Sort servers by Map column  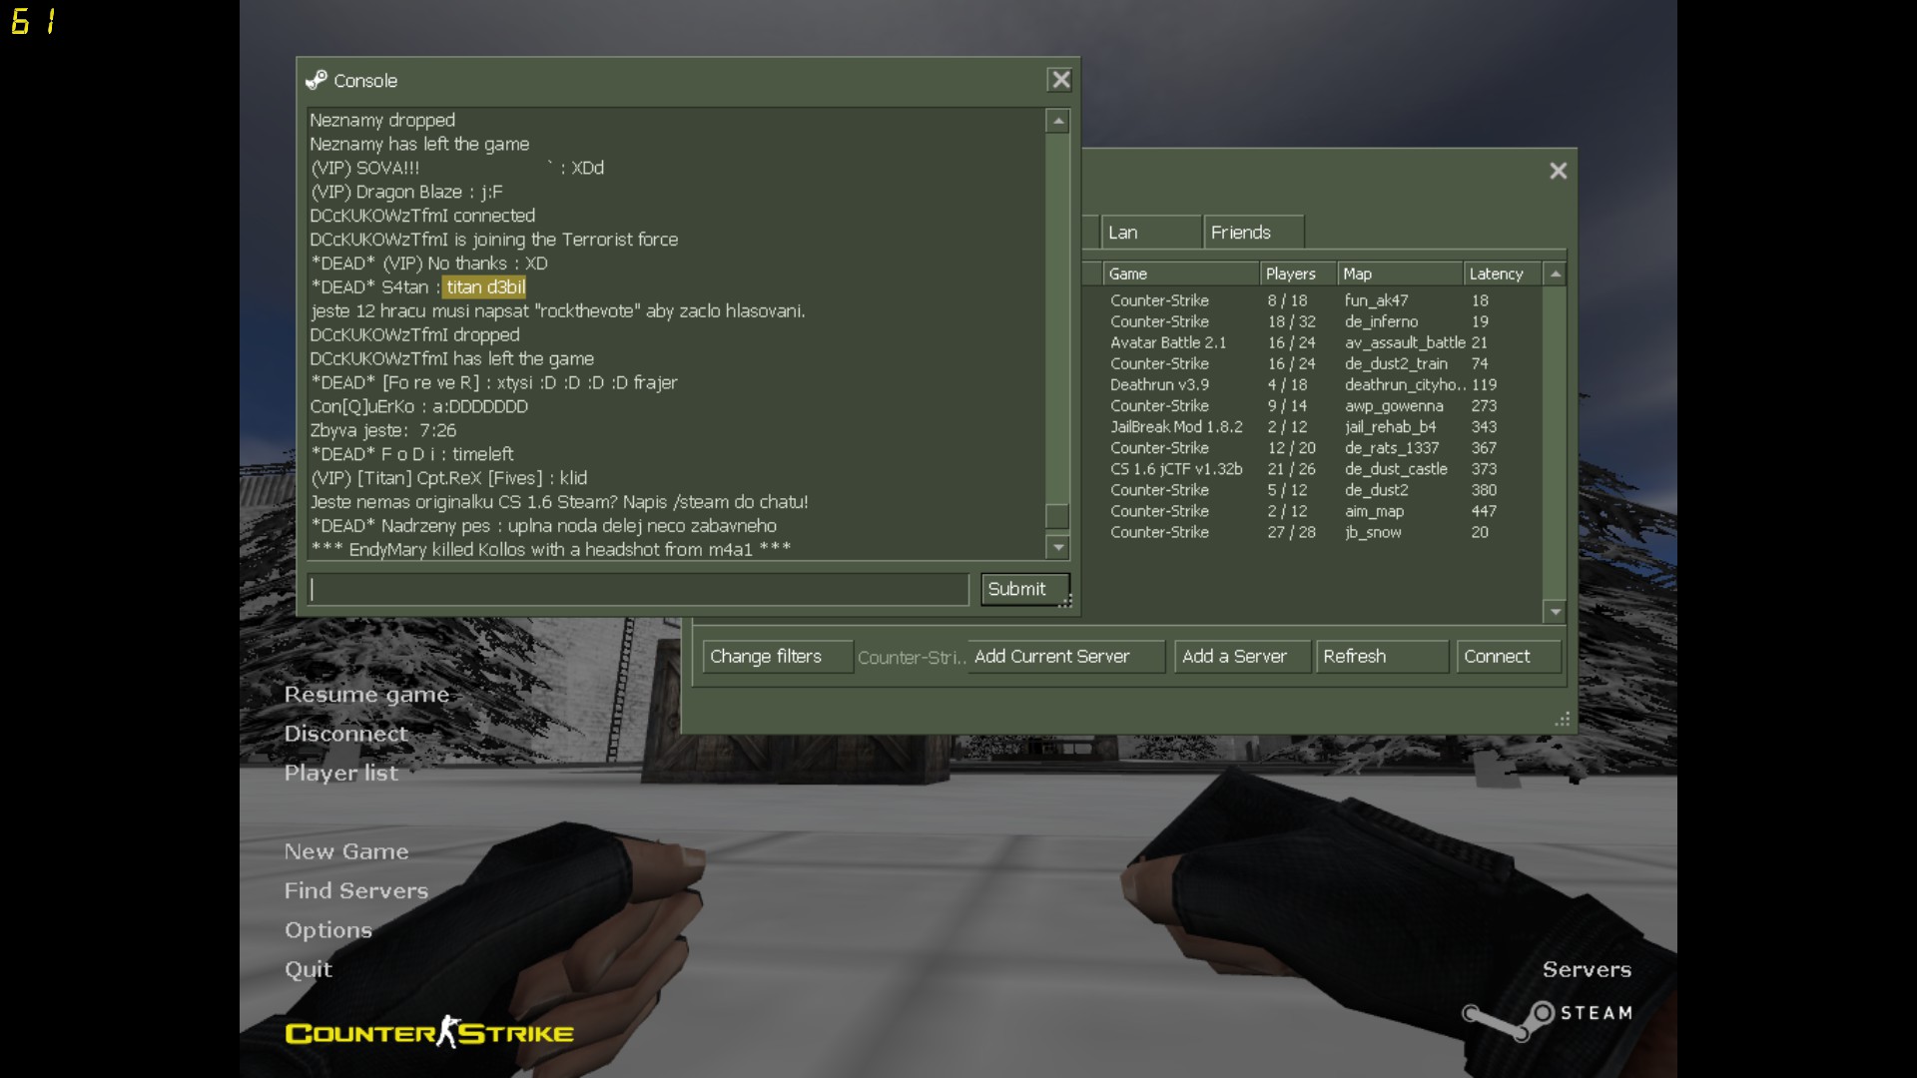tap(1400, 273)
